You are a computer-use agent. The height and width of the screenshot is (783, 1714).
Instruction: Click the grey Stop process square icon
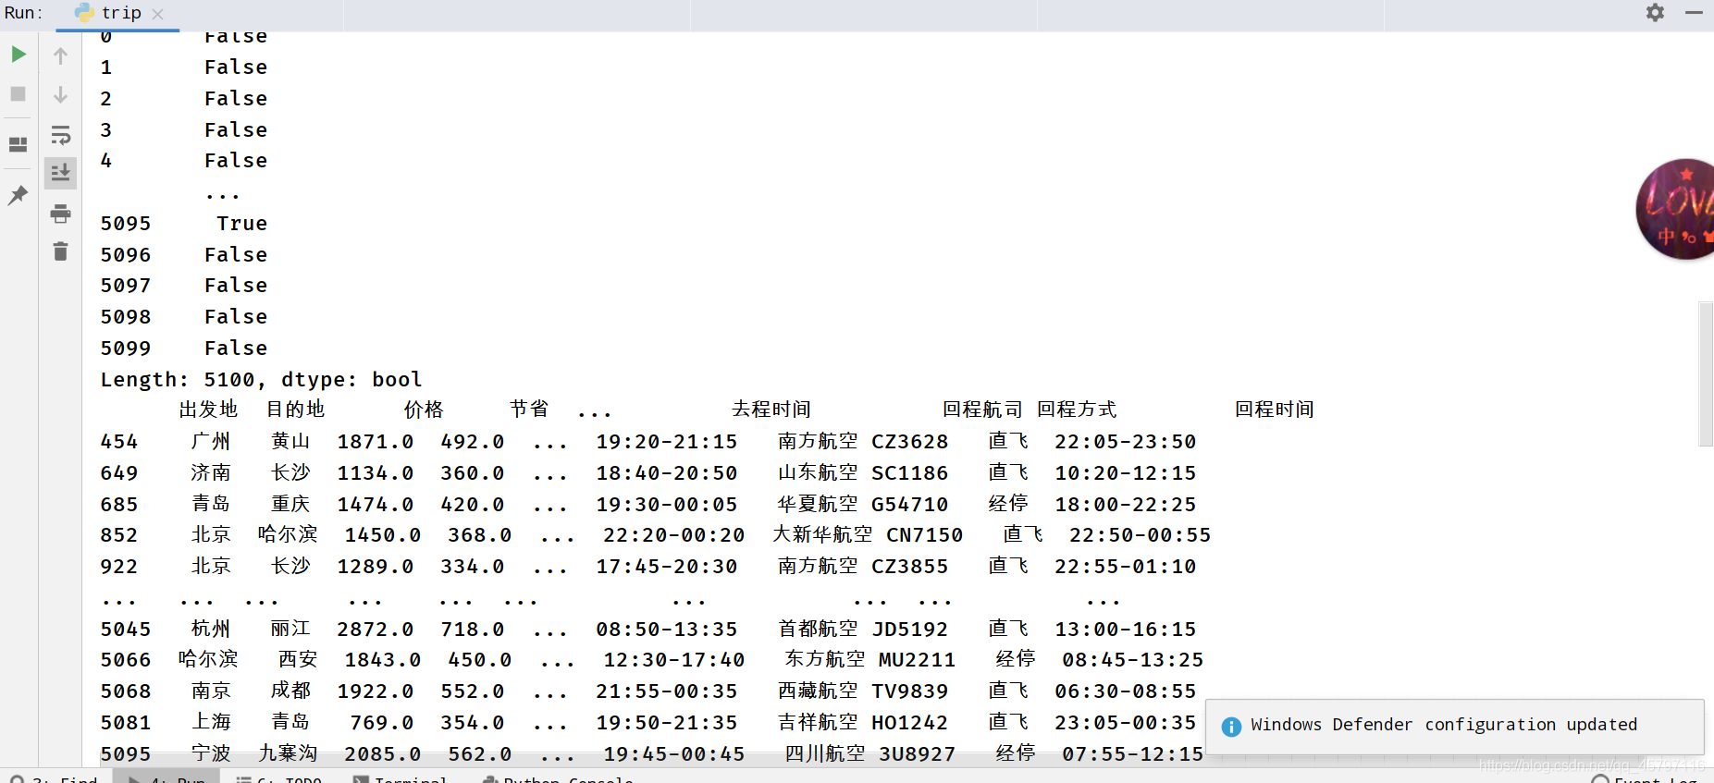pyautogui.click(x=18, y=94)
